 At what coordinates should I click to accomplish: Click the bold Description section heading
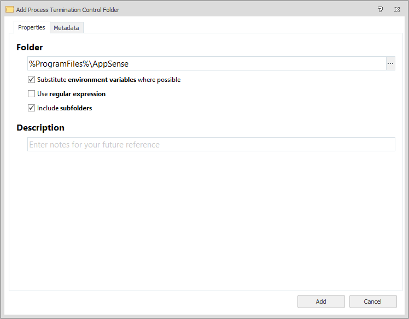click(x=40, y=128)
